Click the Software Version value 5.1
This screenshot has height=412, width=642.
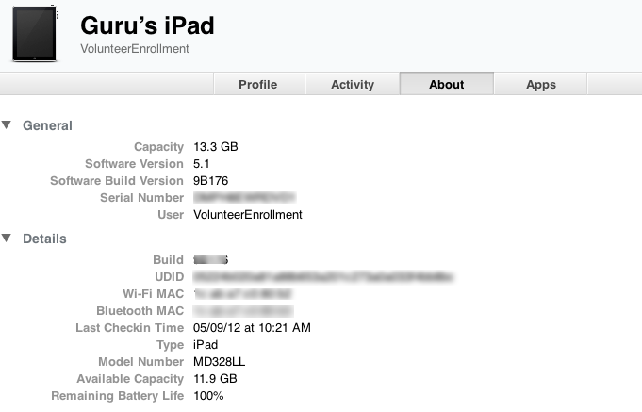pyautogui.click(x=202, y=164)
